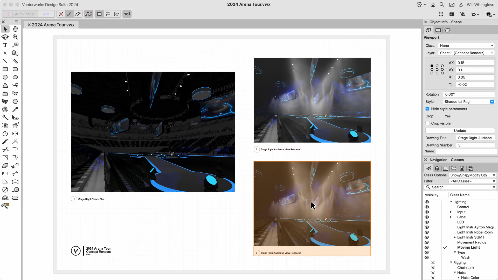
Task: Expand the Label class group
Action: (451, 217)
